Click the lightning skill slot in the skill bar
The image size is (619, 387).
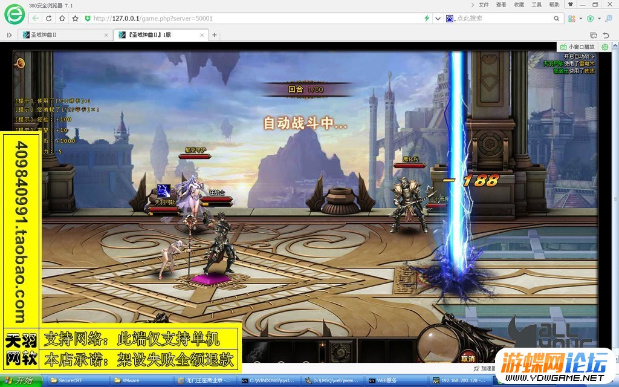tap(256, 351)
